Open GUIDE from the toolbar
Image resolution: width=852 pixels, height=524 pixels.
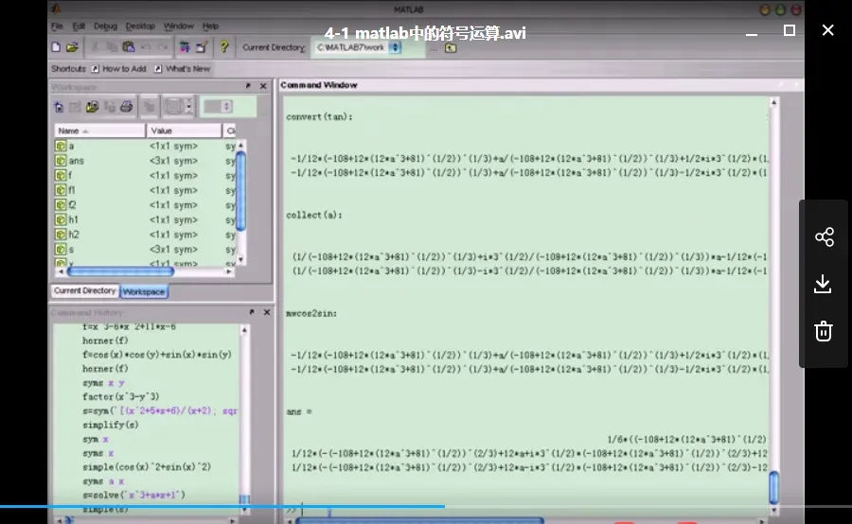202,47
